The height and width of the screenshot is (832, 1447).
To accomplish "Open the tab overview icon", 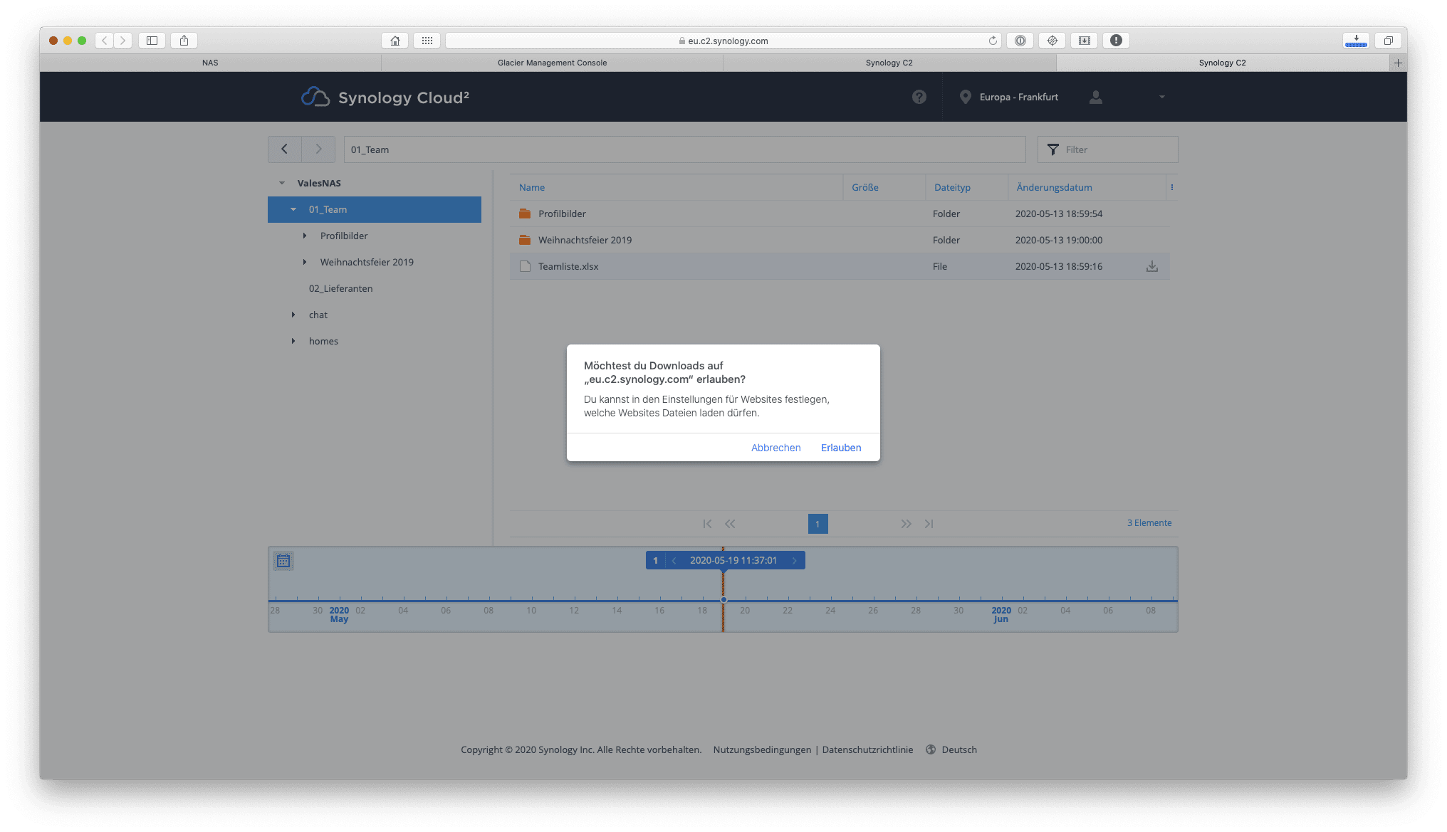I will pos(1388,41).
